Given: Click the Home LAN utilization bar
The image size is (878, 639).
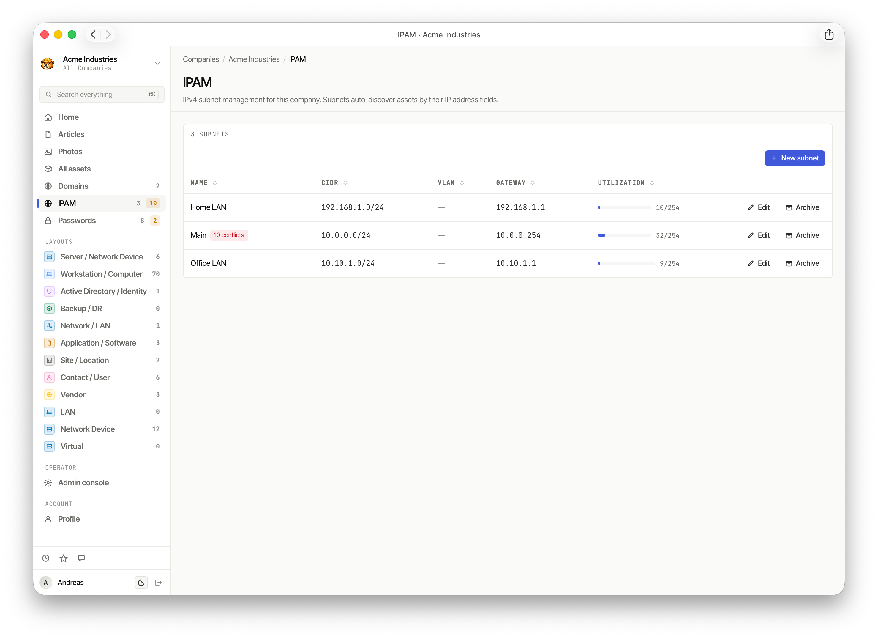Looking at the screenshot, I should pos(624,207).
